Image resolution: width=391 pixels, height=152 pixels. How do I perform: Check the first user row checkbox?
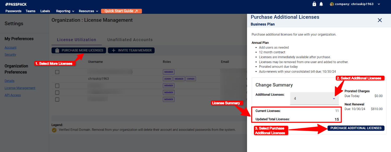tap(57, 72)
